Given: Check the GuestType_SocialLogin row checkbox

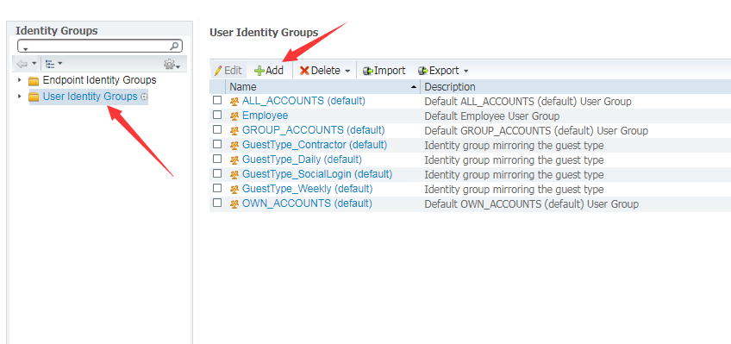Looking at the screenshot, I should (x=217, y=174).
